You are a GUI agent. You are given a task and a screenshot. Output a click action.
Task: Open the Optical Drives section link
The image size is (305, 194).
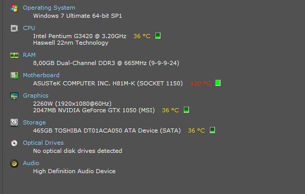43,143
